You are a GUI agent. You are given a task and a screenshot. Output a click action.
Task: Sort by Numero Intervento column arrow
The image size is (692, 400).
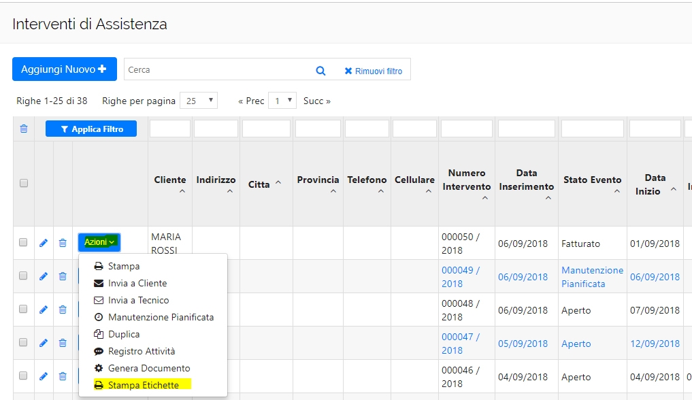pos(484,198)
